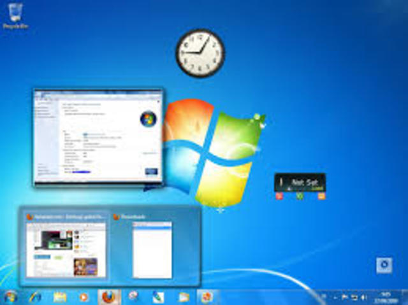Click the taskbar icon right of Firefox
The width and height of the screenshot is (408, 305).
[x=133, y=297]
